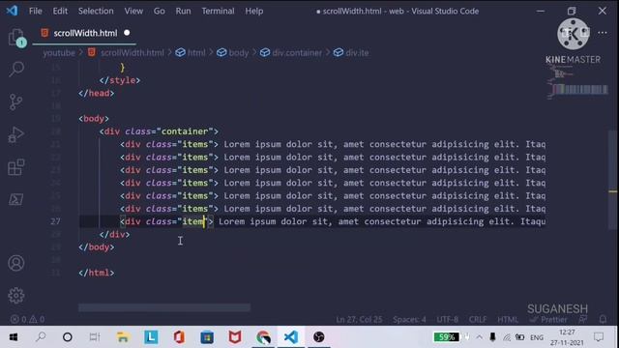Open OBS Studio from the taskbar

point(319,337)
